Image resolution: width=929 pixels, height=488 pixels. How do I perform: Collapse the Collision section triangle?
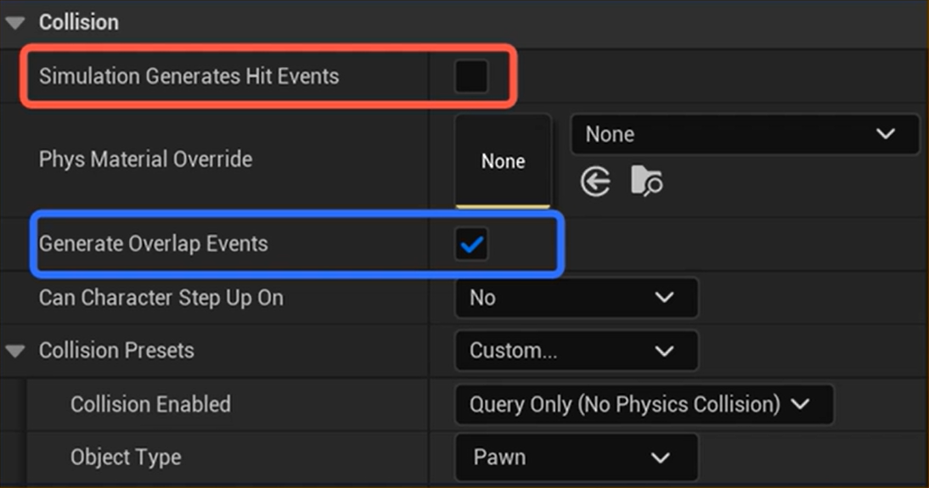click(15, 23)
